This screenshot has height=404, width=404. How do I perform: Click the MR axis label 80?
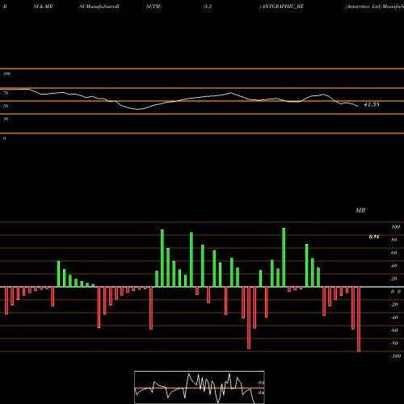tap(394, 240)
